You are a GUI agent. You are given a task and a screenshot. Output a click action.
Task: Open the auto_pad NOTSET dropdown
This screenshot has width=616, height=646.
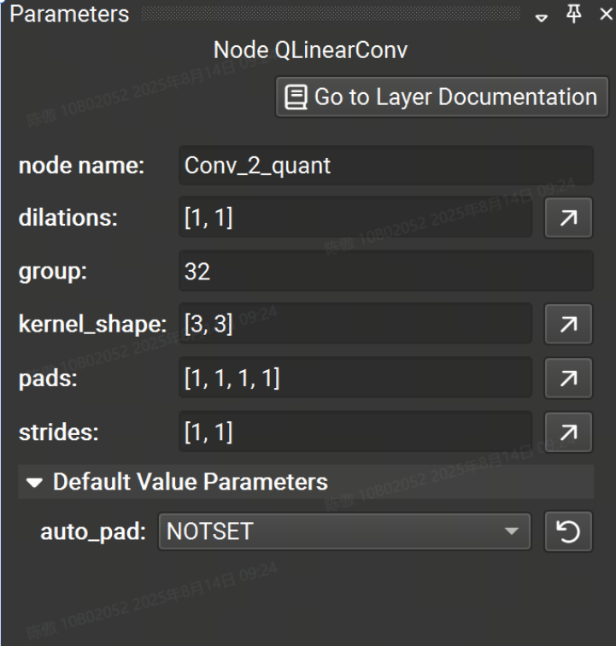344,532
